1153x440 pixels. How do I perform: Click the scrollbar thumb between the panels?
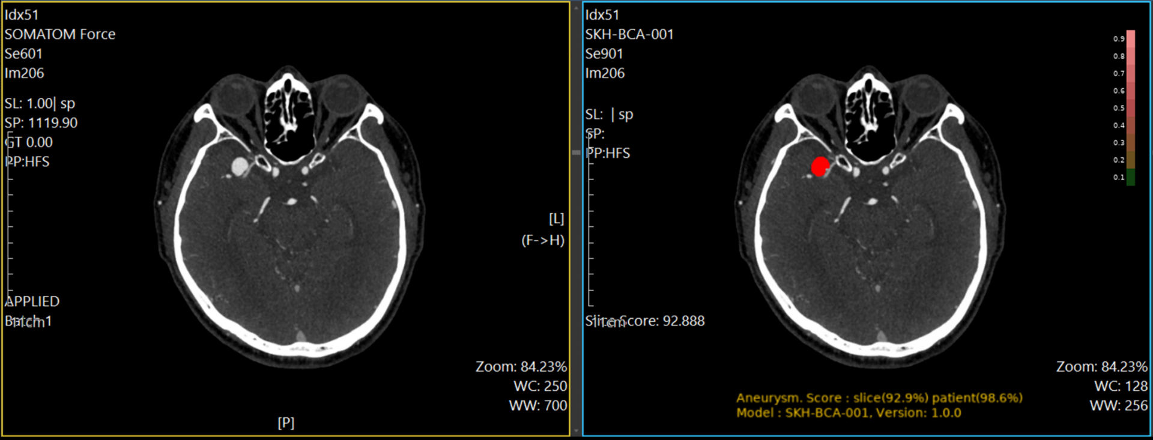click(x=576, y=153)
